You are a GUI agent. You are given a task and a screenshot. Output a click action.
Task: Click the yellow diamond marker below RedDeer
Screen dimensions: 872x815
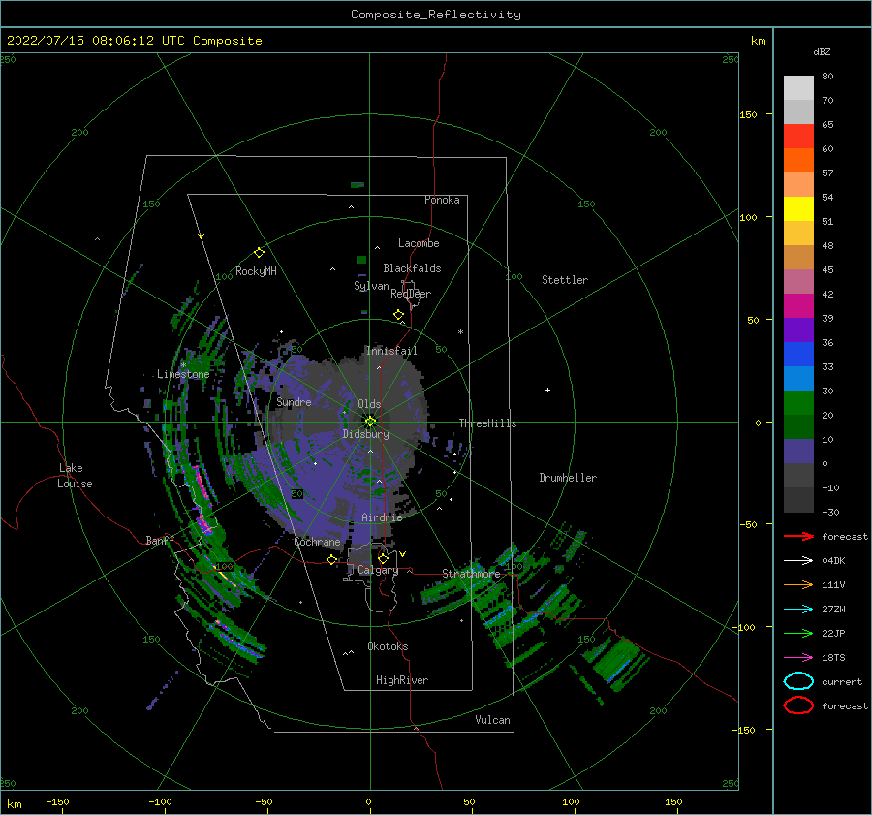398,315
